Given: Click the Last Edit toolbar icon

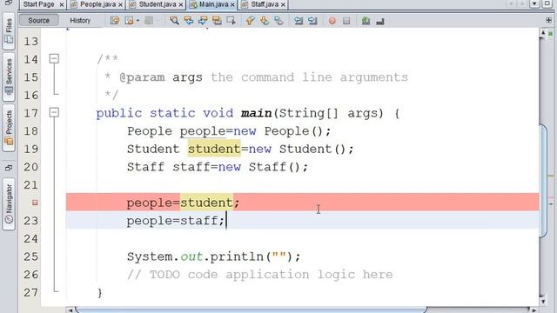Looking at the screenshot, I should coord(114,21).
